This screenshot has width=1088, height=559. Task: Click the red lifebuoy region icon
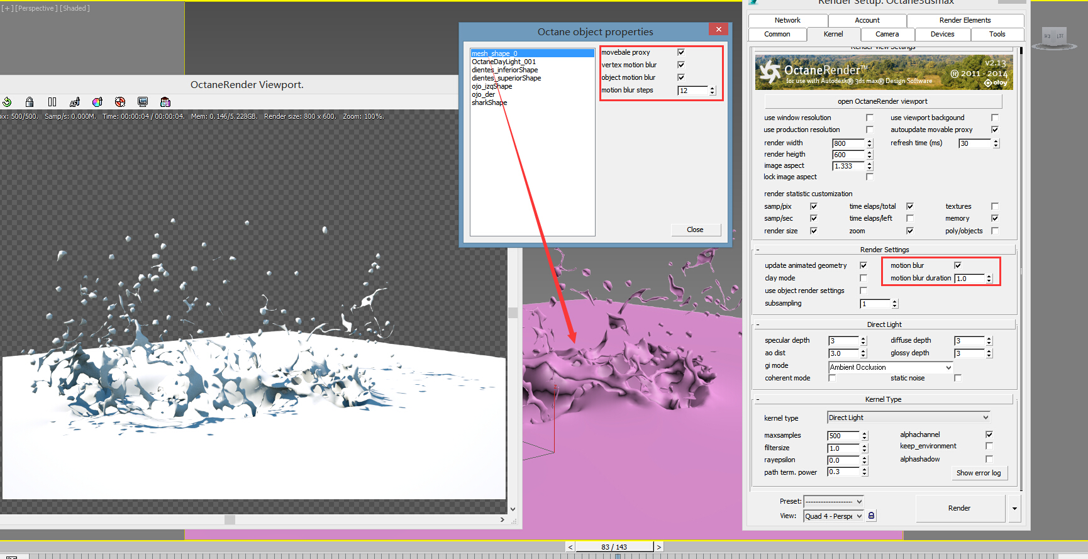pos(120,102)
